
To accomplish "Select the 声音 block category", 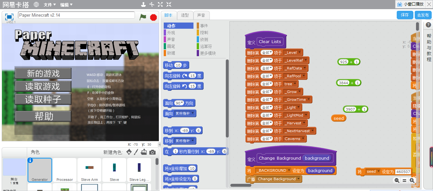I will (178, 40).
